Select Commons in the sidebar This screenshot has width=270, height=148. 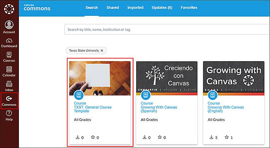click(x=9, y=101)
